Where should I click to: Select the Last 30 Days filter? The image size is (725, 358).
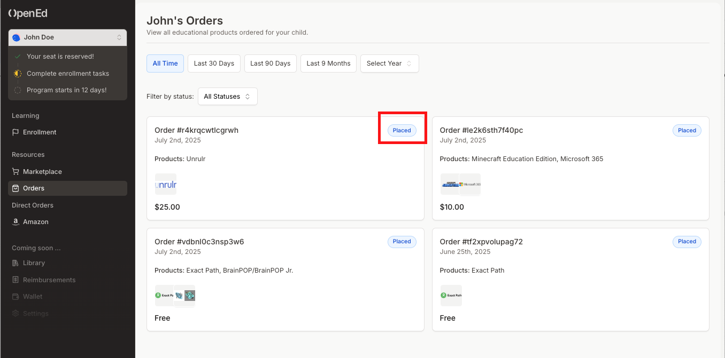(214, 63)
